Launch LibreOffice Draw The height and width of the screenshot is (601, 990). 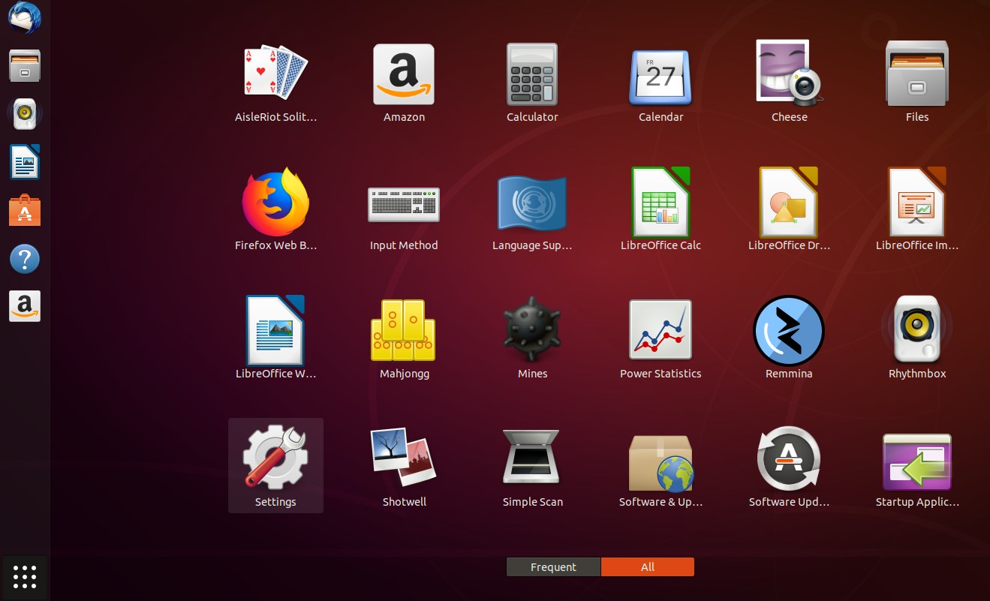click(789, 209)
